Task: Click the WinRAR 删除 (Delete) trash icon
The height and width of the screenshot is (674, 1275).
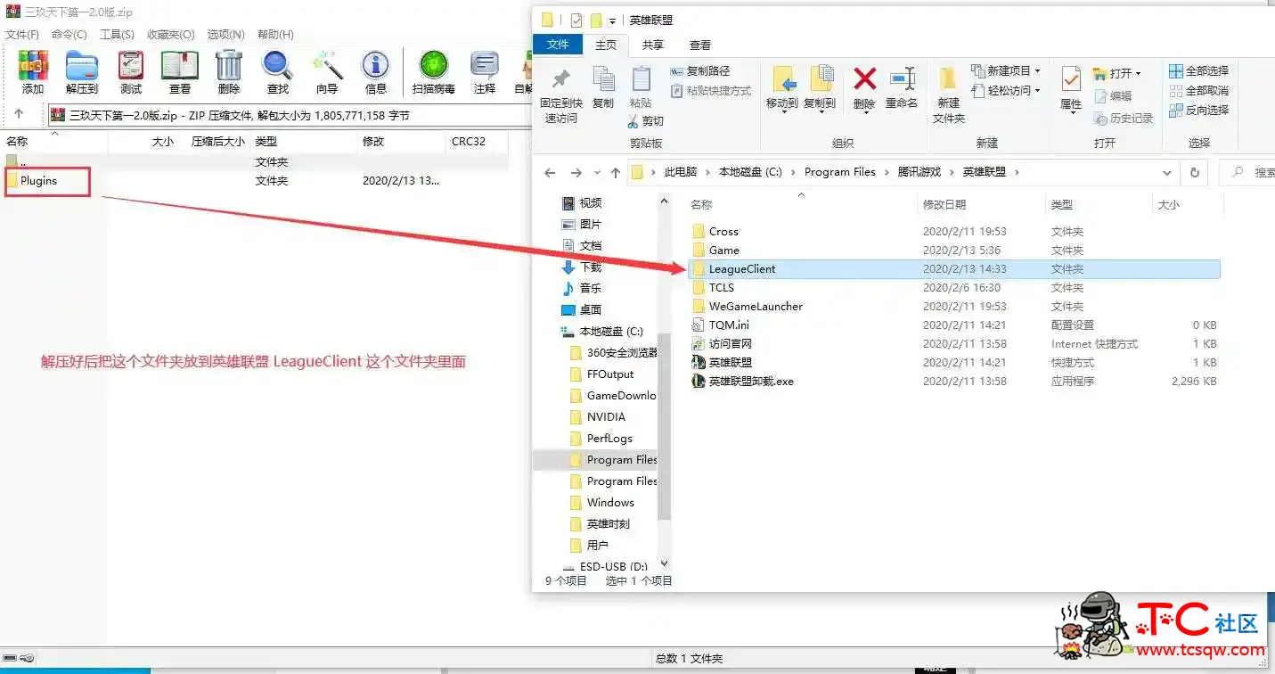Action: pos(229,72)
